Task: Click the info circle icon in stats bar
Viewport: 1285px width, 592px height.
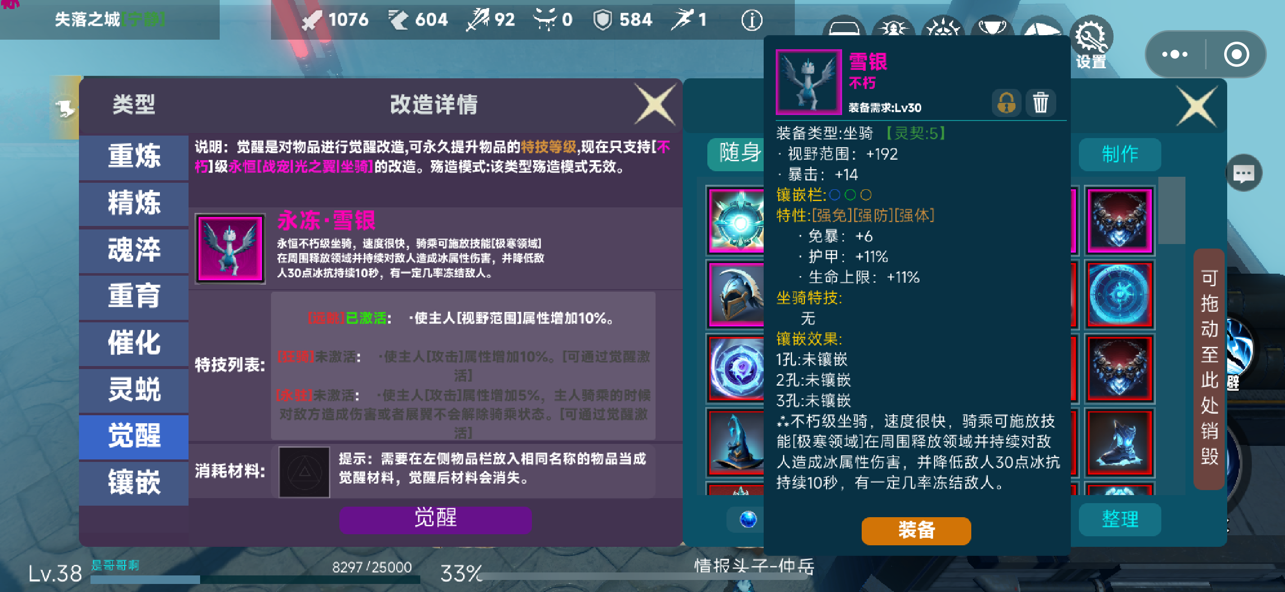Action: pyautogui.click(x=752, y=20)
